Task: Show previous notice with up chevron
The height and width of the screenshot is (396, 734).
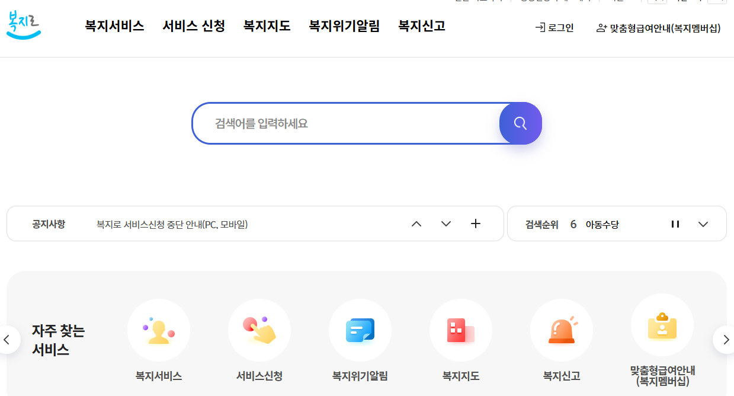Action: (416, 223)
